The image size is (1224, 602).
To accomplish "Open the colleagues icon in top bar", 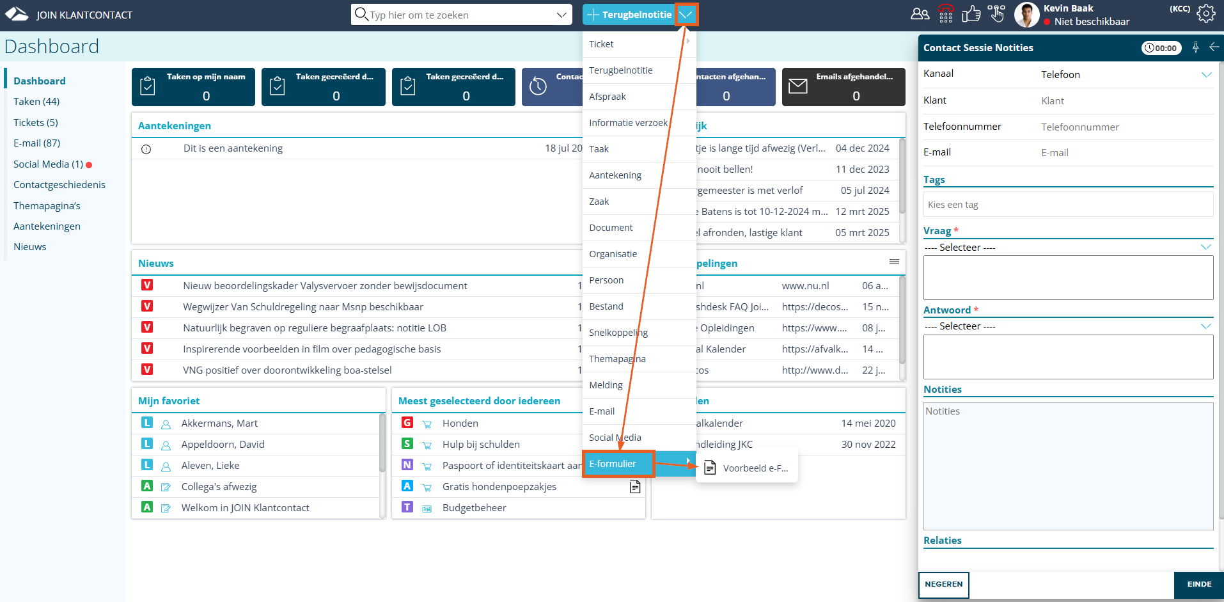I will click(x=920, y=14).
